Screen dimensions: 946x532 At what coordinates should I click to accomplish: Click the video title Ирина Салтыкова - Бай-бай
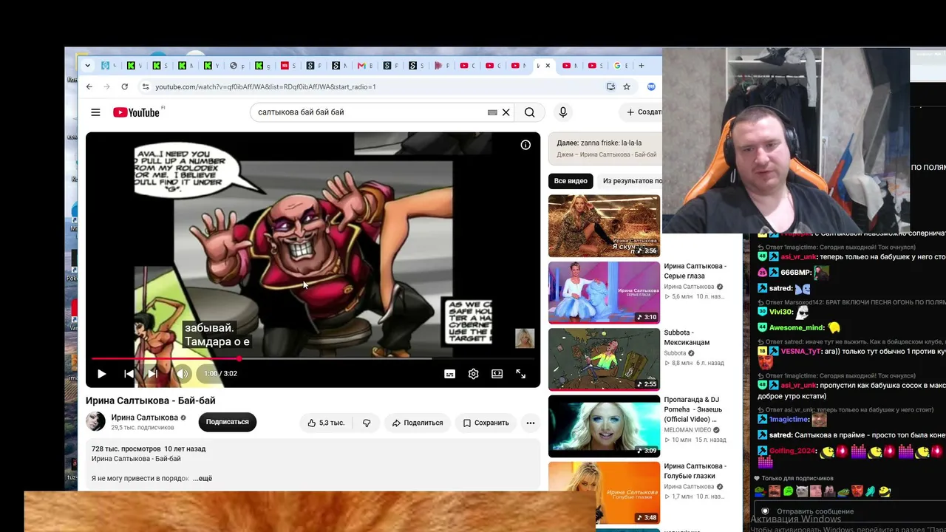(151, 400)
